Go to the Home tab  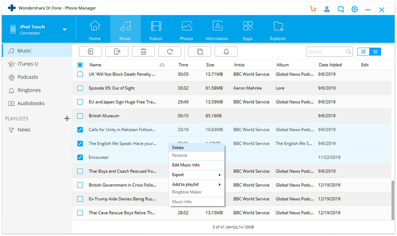point(94,30)
